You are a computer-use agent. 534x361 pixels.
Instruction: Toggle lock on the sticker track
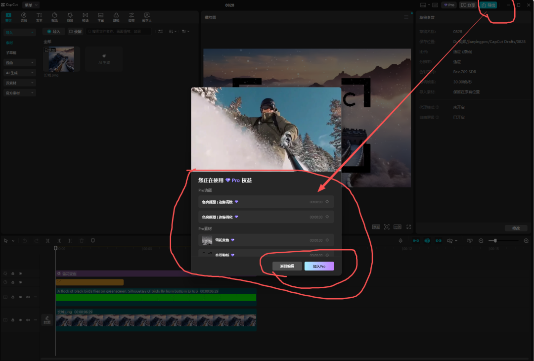[13, 282]
